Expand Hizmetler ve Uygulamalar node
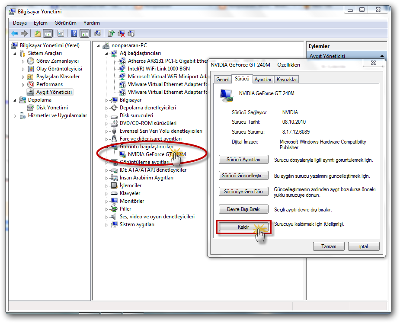Screen dimensions: 400x323 [15, 116]
